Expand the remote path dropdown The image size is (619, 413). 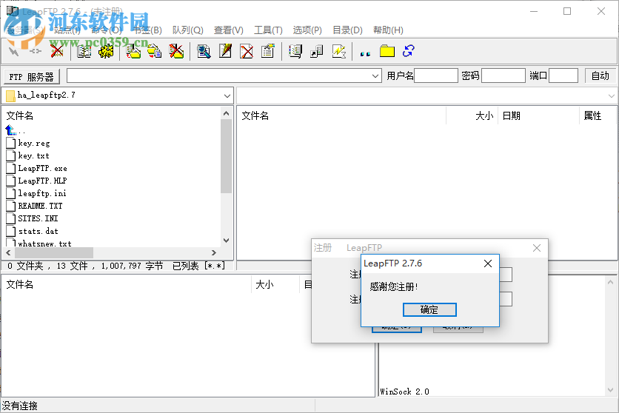click(611, 96)
